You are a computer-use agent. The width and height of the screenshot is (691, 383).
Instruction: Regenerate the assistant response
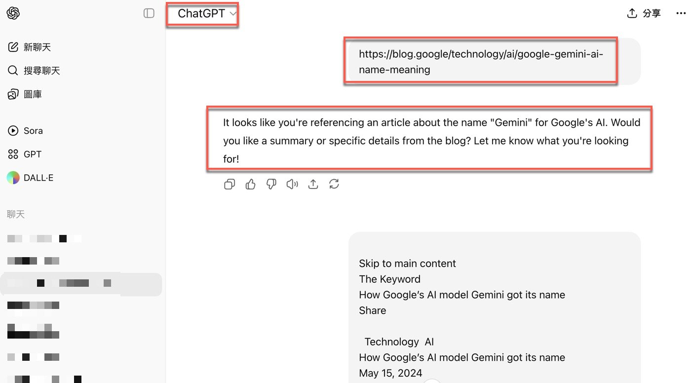pyautogui.click(x=334, y=185)
